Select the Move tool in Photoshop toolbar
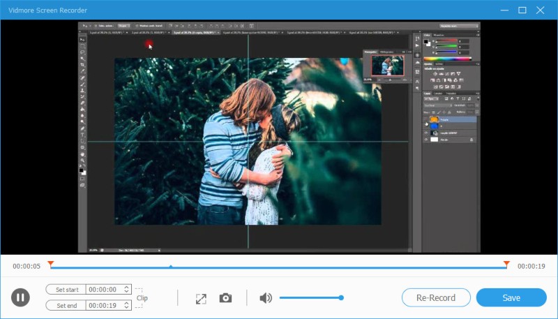This screenshot has width=558, height=319. tap(82, 39)
